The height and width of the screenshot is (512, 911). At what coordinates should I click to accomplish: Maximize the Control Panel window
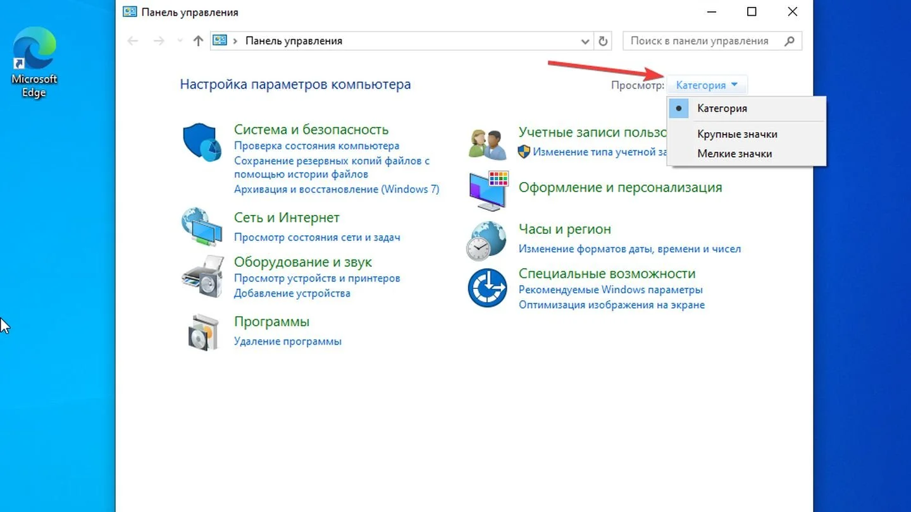pyautogui.click(x=752, y=11)
